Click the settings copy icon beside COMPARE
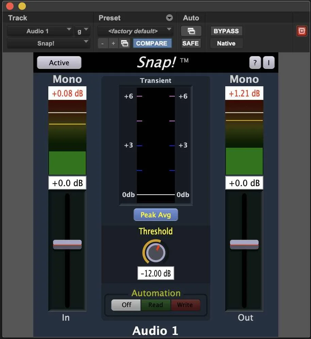Viewport: 311px width, 339px height. pyautogui.click(x=124, y=43)
